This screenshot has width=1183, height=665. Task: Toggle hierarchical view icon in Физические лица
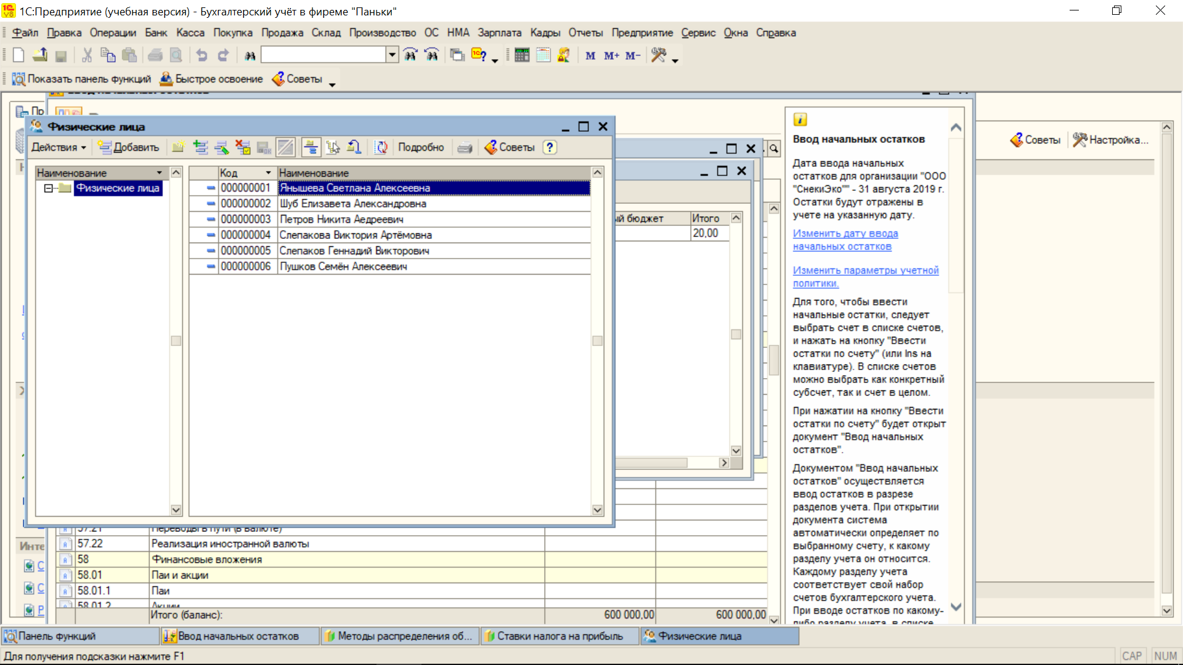[311, 147]
